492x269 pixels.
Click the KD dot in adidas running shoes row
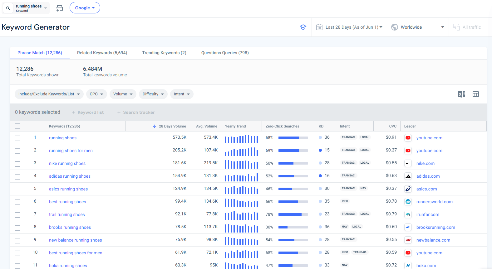pos(320,176)
